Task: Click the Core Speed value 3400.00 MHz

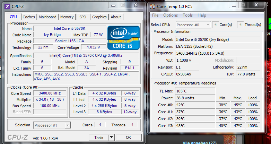Action: pos(50,93)
